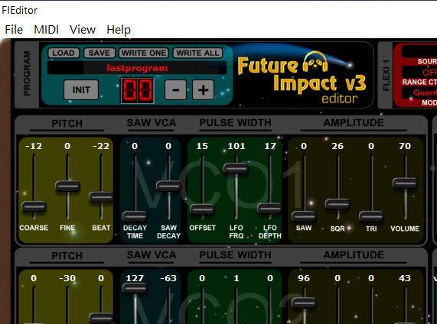Click the minus program decrement button
Image resolution: width=437 pixels, height=324 pixels.
tap(175, 90)
